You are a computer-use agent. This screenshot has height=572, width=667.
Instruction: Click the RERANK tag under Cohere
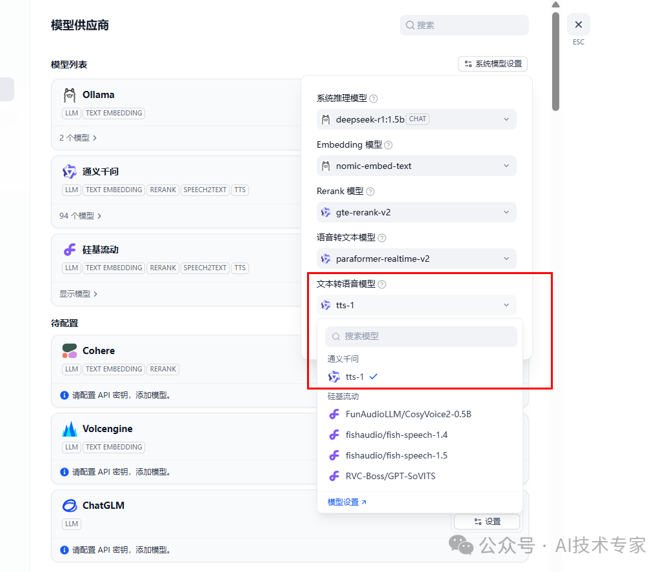[163, 369]
